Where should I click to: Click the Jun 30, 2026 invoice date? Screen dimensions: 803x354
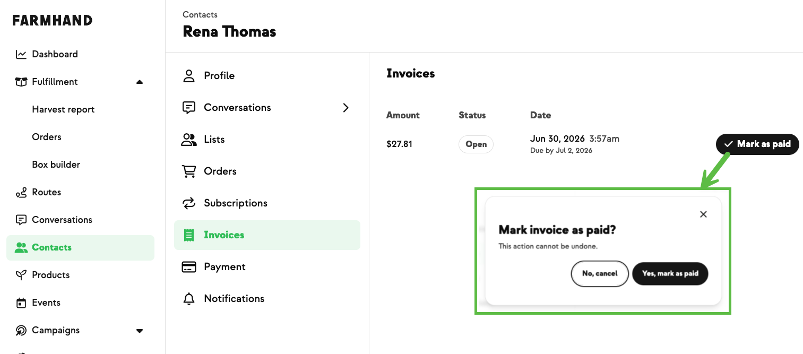[557, 139]
